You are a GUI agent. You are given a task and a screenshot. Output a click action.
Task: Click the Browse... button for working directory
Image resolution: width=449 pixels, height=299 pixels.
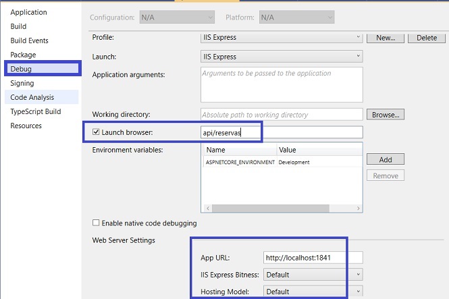pos(386,115)
